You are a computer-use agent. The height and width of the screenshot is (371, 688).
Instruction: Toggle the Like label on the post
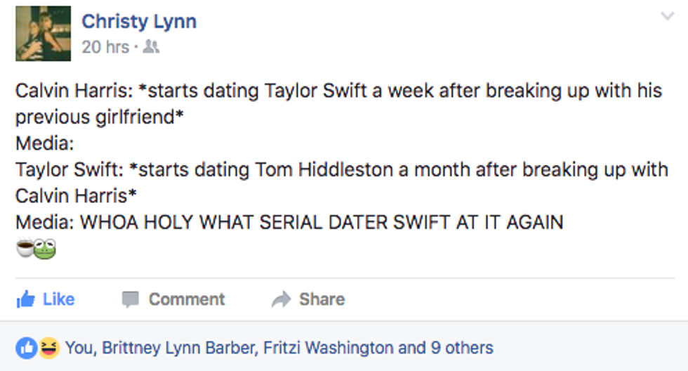pyautogui.click(x=58, y=299)
